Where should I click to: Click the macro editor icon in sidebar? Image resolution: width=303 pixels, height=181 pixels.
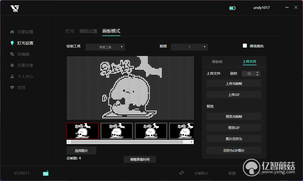pos(12,54)
